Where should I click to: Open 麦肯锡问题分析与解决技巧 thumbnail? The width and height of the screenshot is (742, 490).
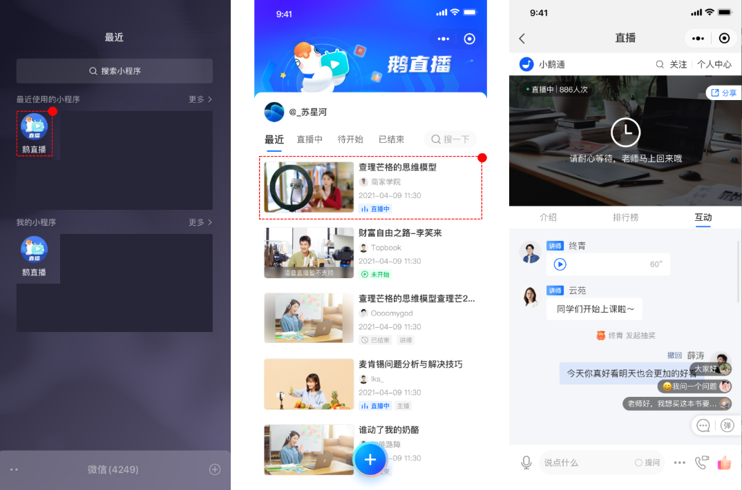click(309, 384)
